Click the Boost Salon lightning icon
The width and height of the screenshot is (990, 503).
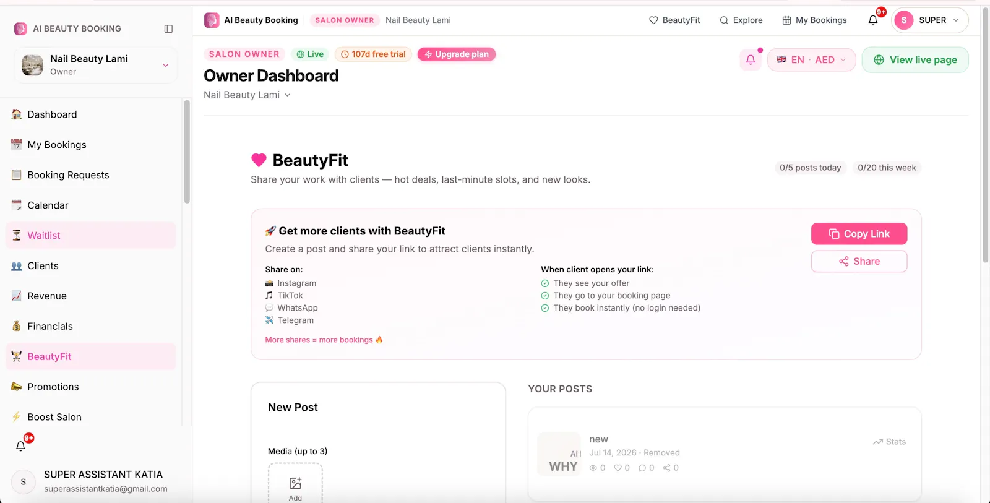(17, 417)
